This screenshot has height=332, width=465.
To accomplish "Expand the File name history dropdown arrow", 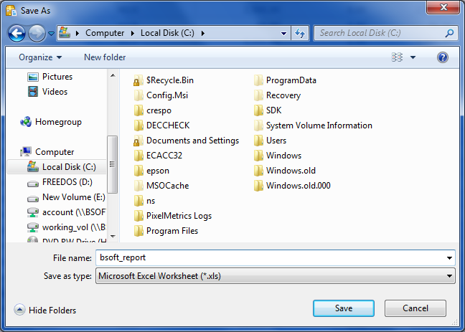I will coord(449,257).
